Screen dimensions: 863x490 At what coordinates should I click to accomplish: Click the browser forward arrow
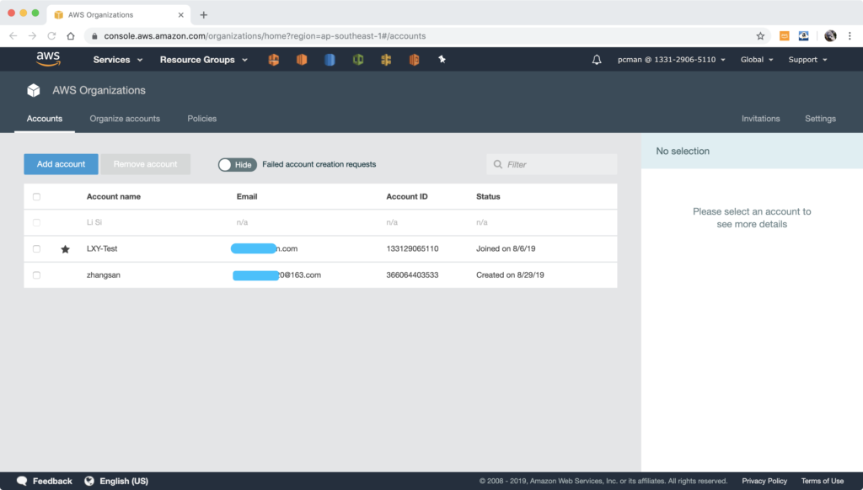33,35
